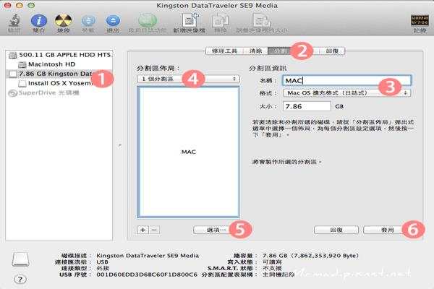Click the size field showing 7.86
434x289 pixels.
[307, 106]
